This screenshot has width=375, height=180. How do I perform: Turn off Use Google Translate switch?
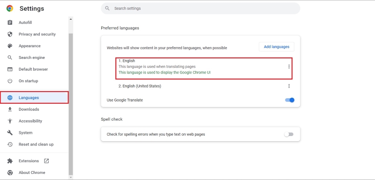(290, 100)
